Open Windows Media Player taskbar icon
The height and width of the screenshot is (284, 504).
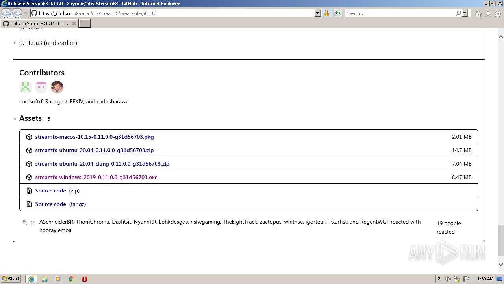[58, 279]
